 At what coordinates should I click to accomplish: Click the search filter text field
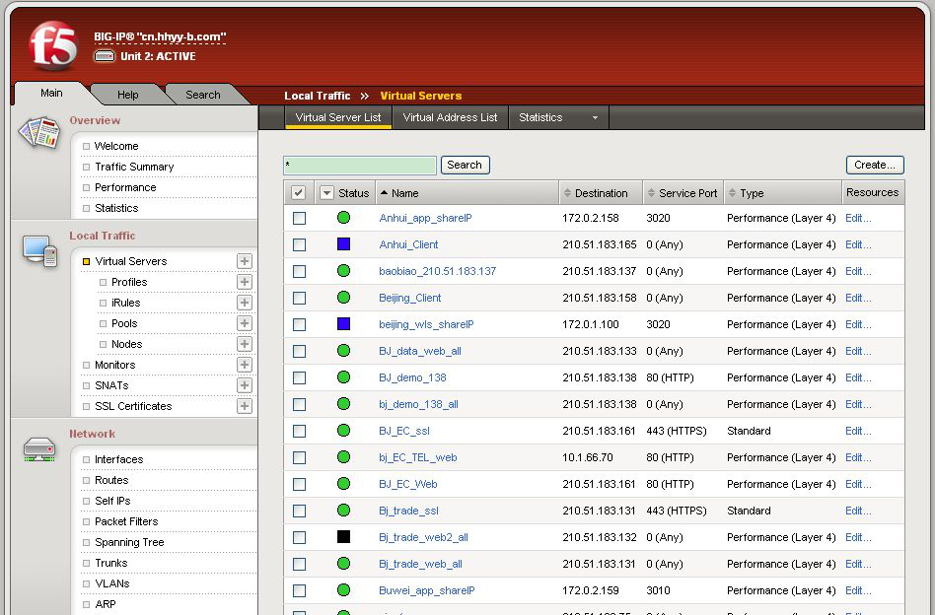point(359,166)
